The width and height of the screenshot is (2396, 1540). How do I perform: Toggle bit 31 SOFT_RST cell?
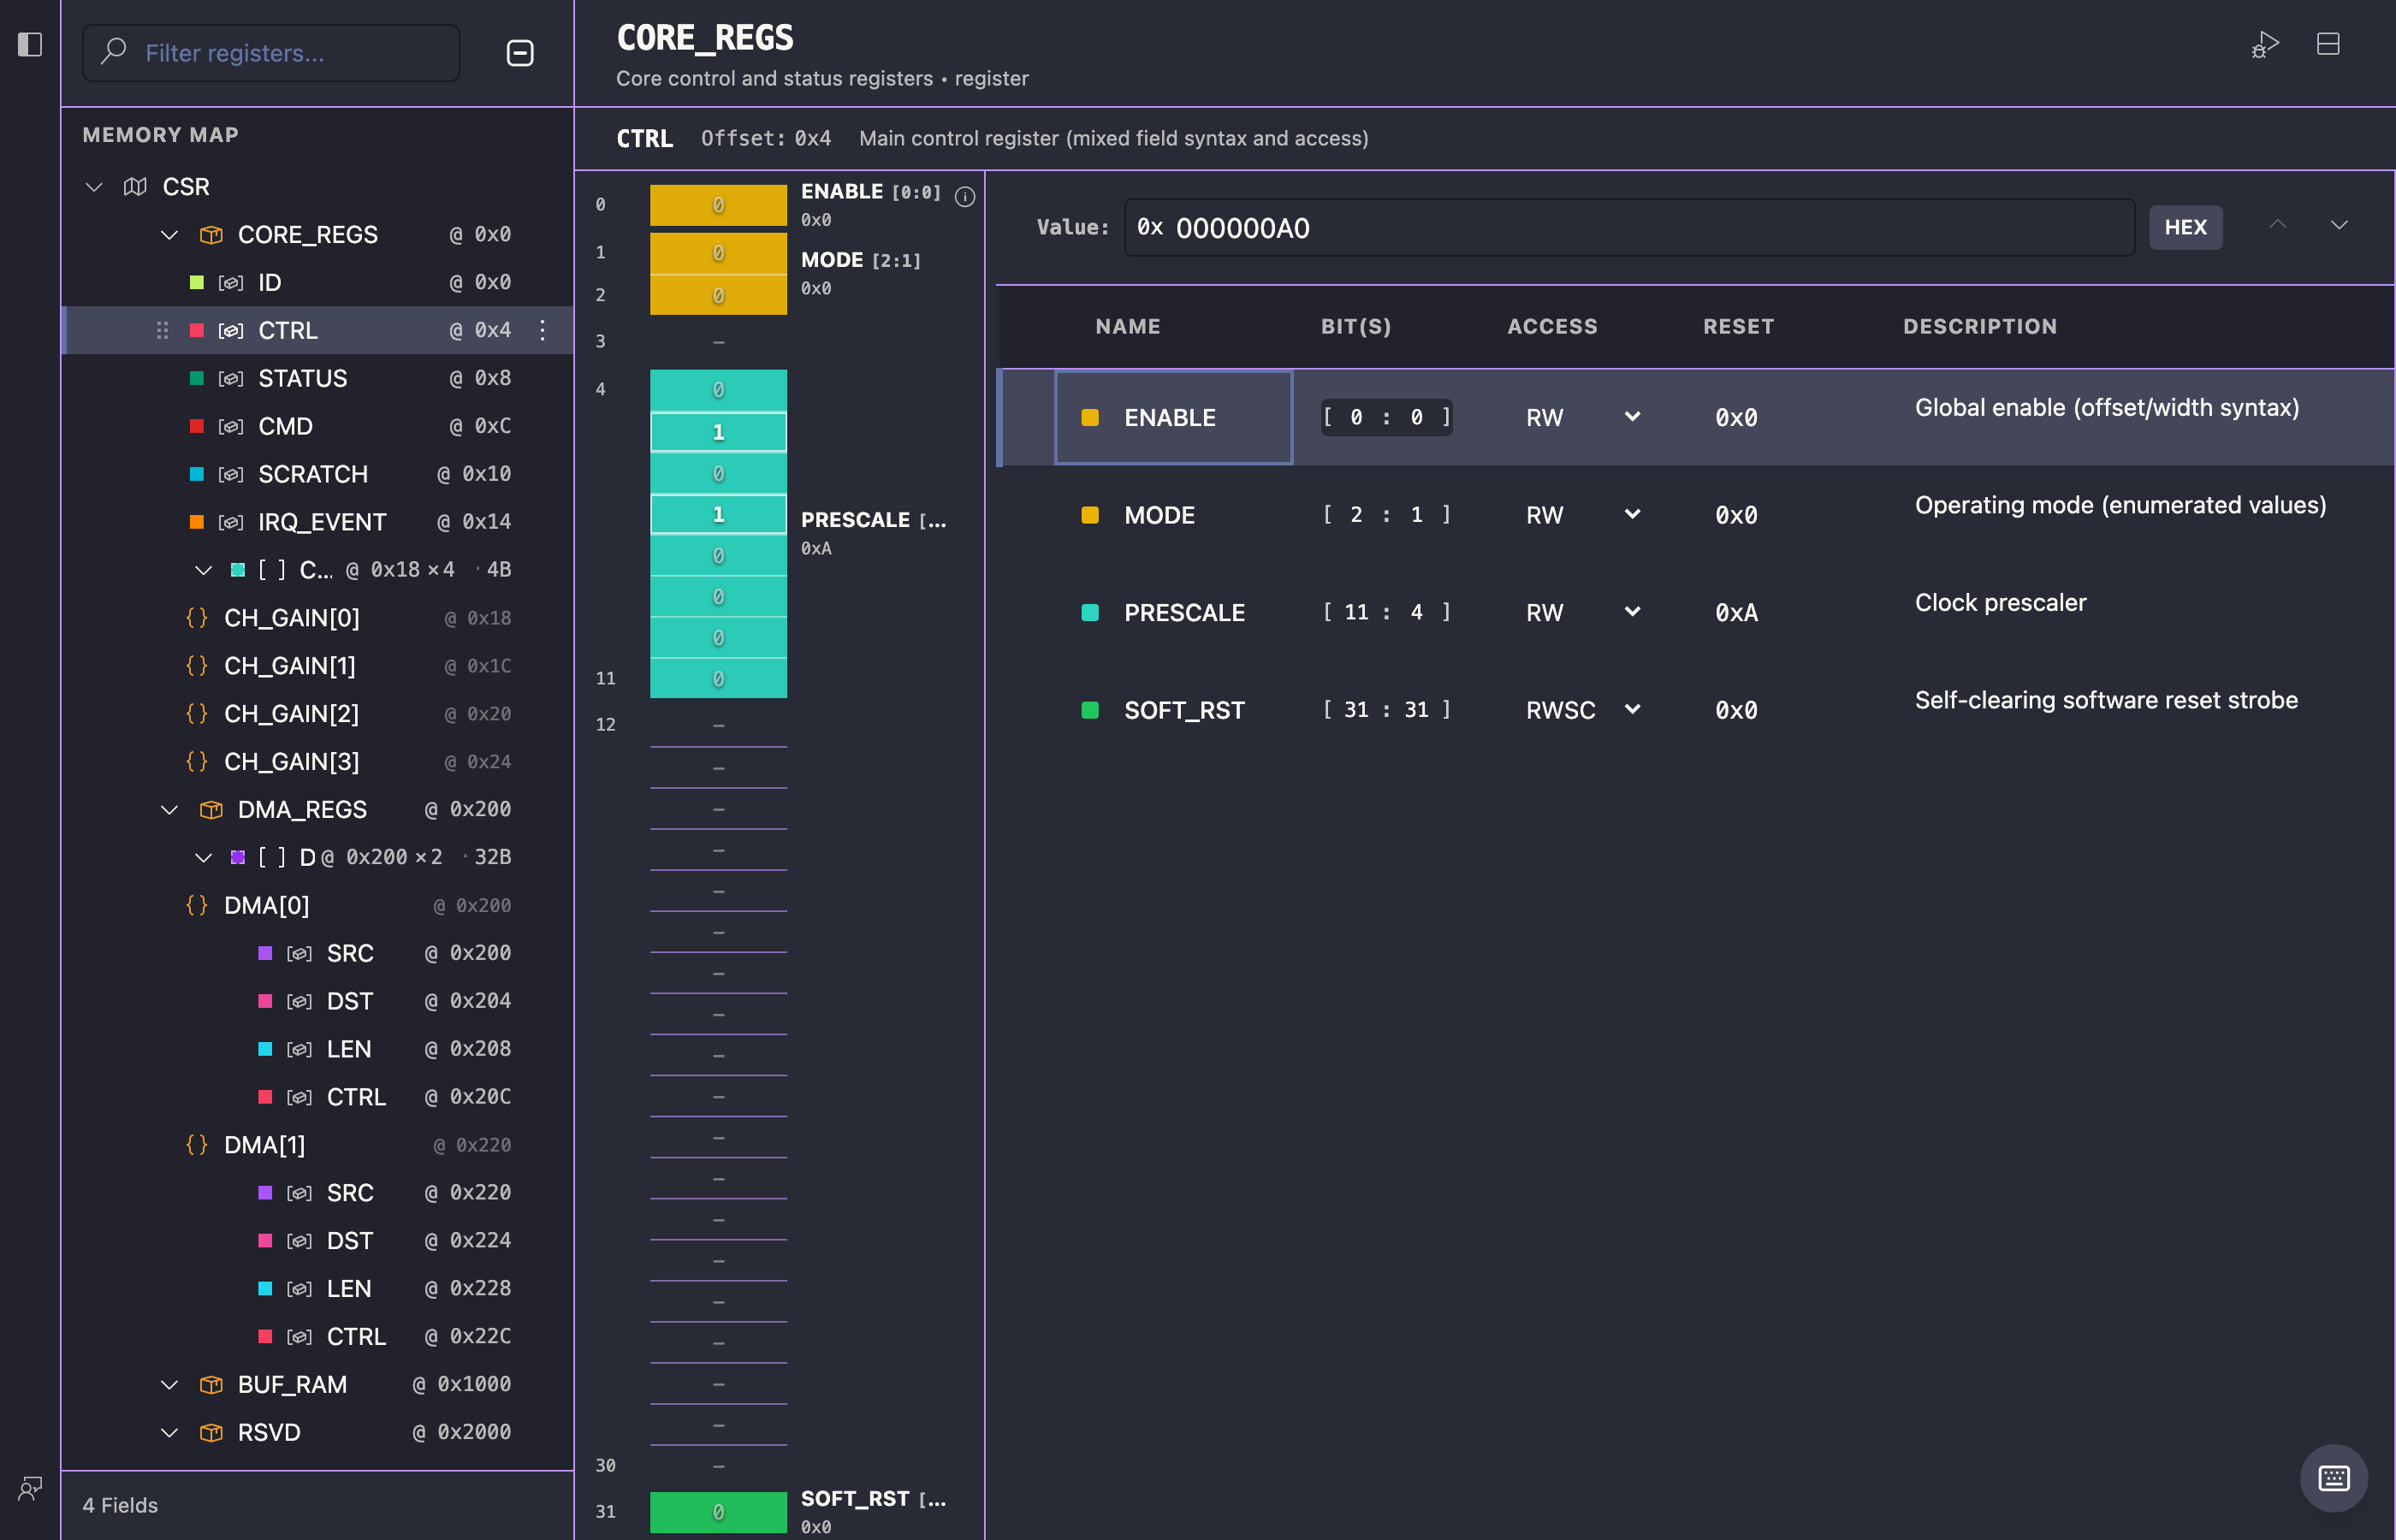point(718,1512)
